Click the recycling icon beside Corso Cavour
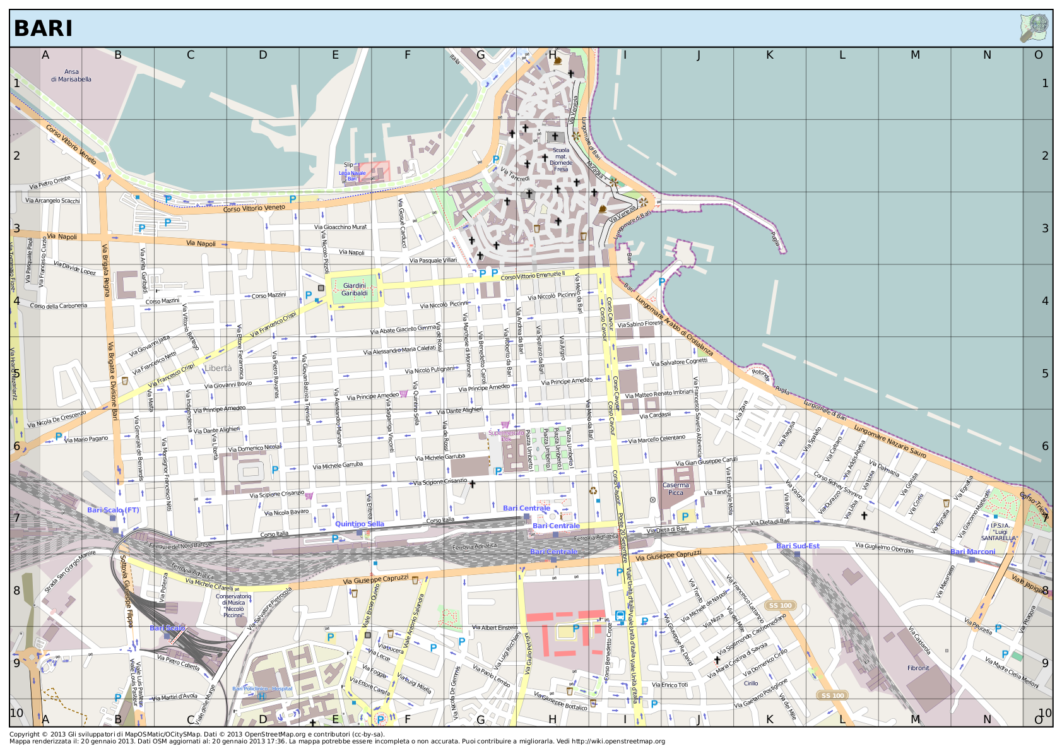 (593, 490)
